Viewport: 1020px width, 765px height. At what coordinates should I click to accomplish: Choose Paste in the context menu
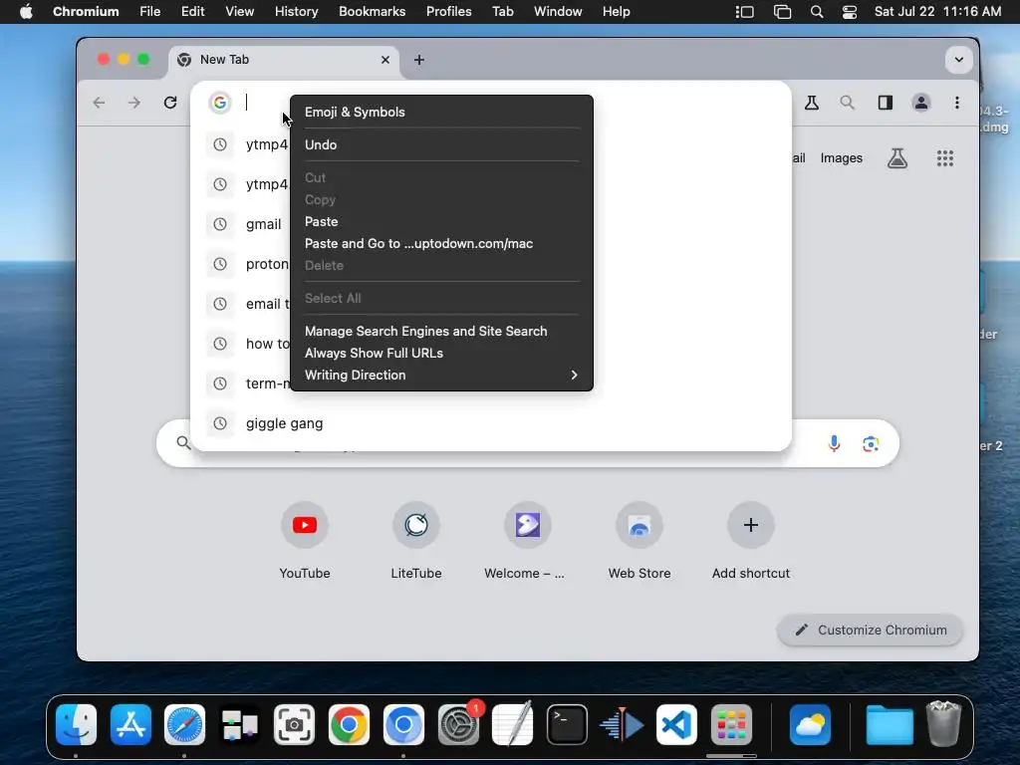tap(441, 221)
